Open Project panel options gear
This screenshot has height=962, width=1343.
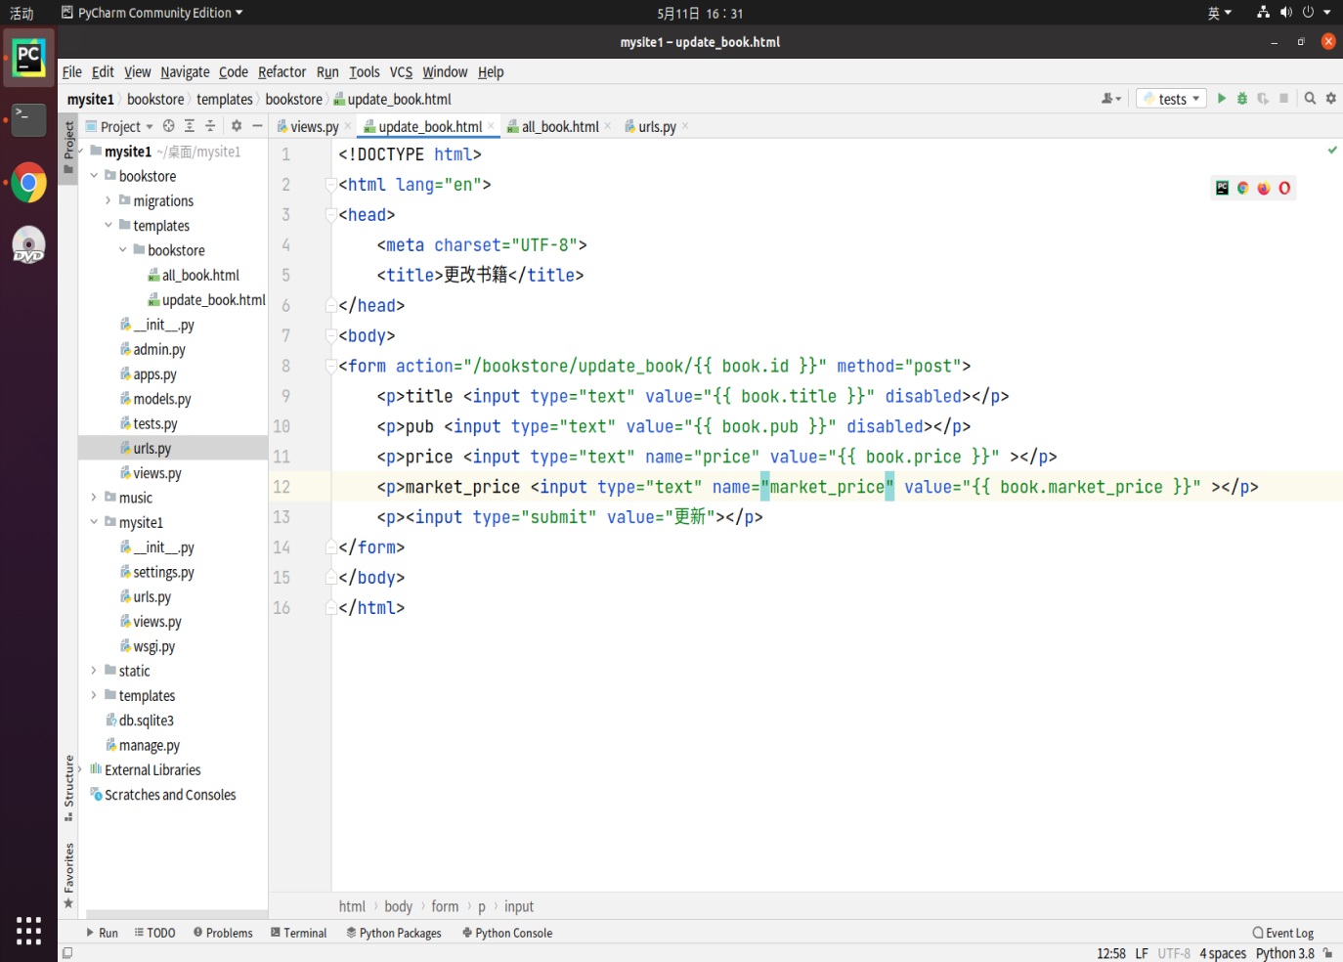tap(237, 126)
